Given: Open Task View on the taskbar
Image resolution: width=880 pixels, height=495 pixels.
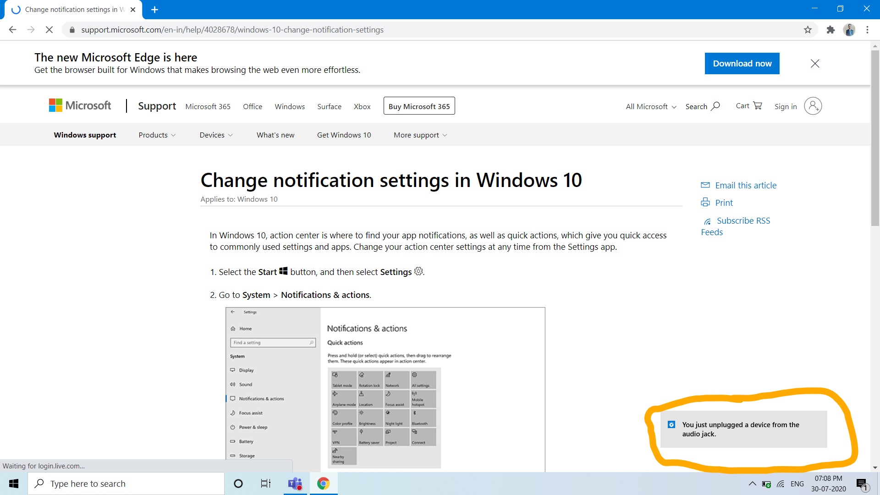Looking at the screenshot, I should click(266, 484).
